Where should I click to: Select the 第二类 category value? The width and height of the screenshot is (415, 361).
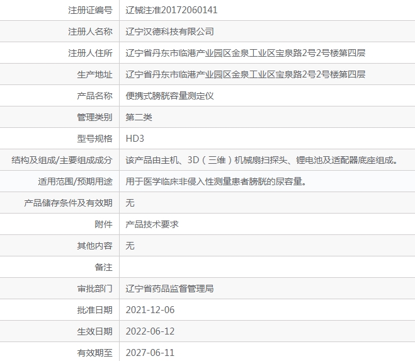coord(139,117)
